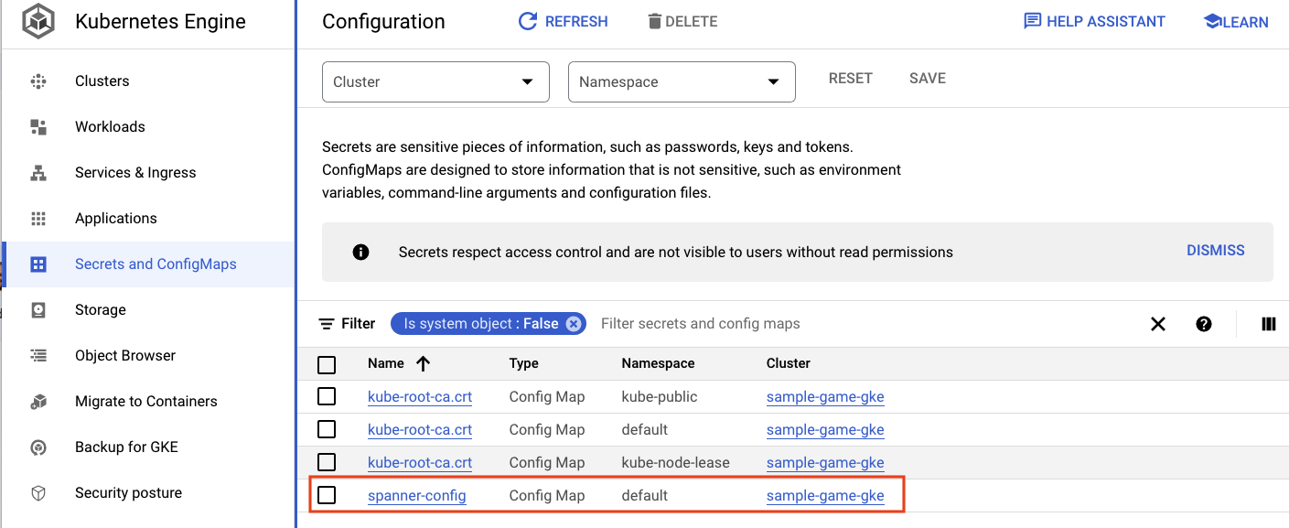The height and width of the screenshot is (528, 1289).
Task: Click the Services & Ingress icon
Action: point(38,173)
